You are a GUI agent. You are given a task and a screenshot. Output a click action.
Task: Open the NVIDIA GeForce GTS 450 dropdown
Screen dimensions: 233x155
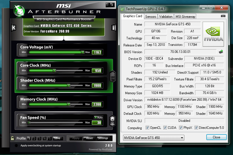tap(154, 138)
